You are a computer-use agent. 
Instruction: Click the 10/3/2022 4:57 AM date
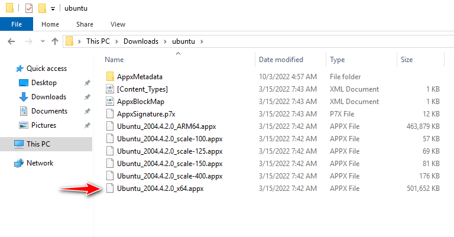tap(287, 77)
